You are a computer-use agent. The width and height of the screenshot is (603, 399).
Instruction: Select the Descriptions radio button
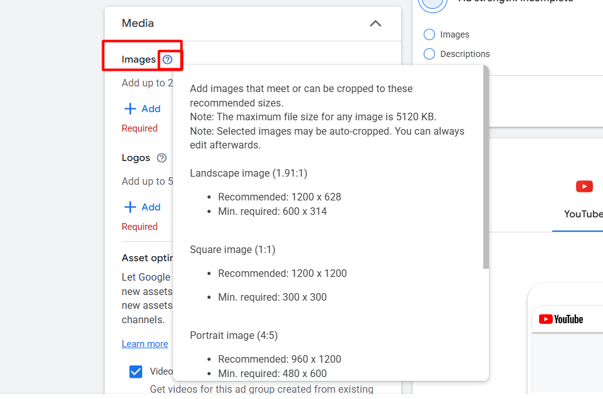[429, 54]
